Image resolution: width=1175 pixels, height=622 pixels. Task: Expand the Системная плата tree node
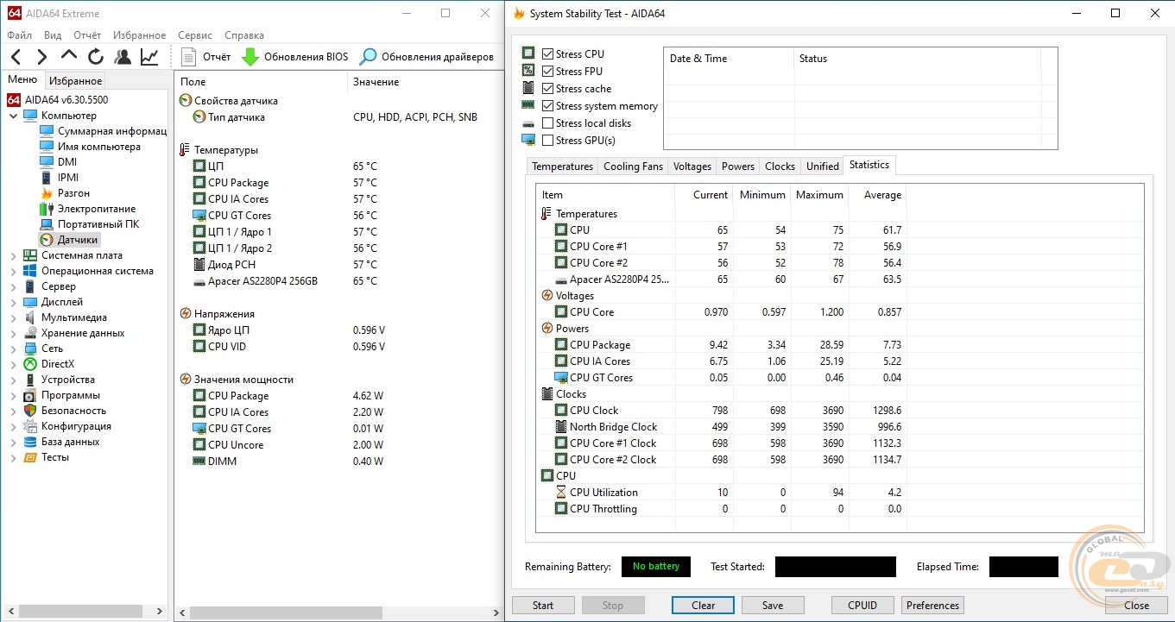click(14, 255)
